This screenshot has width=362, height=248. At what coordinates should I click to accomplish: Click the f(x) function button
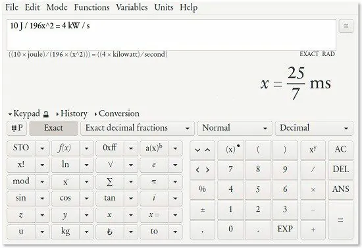(x=65, y=148)
